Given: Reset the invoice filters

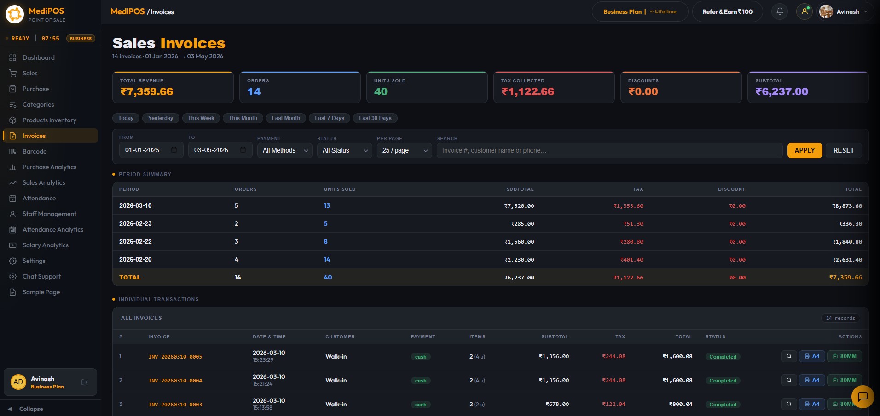Looking at the screenshot, I should (x=844, y=150).
